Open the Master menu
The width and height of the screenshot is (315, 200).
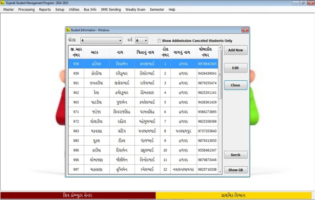[x=8, y=9]
